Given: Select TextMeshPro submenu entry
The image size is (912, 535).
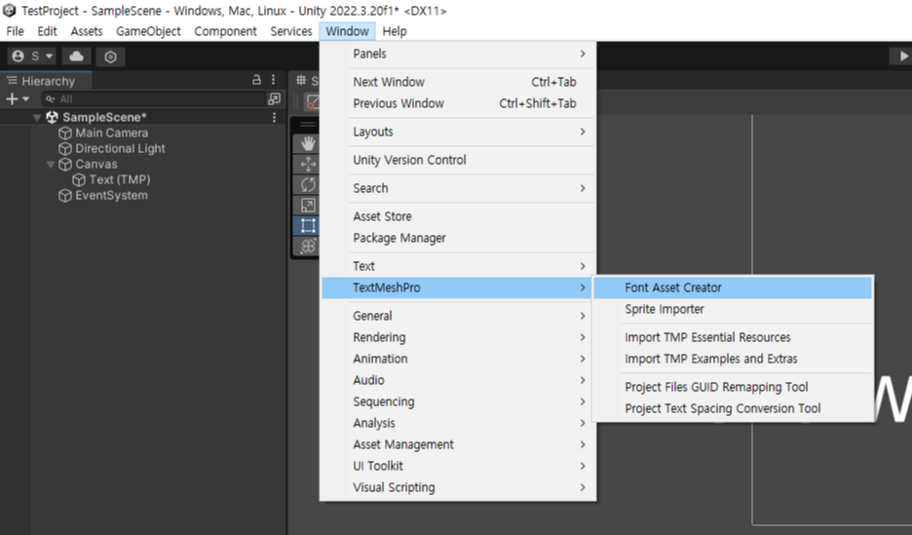Looking at the screenshot, I should (x=458, y=287).
